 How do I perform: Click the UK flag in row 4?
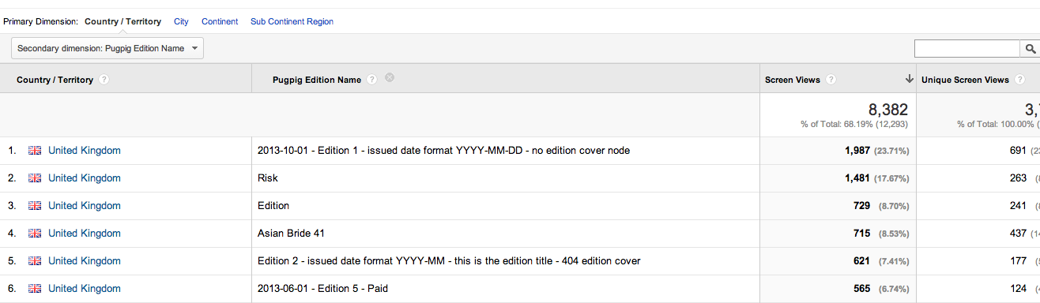tap(35, 233)
